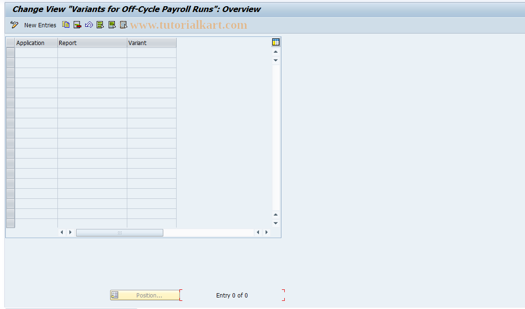525x309 pixels.
Task: Select the Variant column header
Action: coord(152,43)
